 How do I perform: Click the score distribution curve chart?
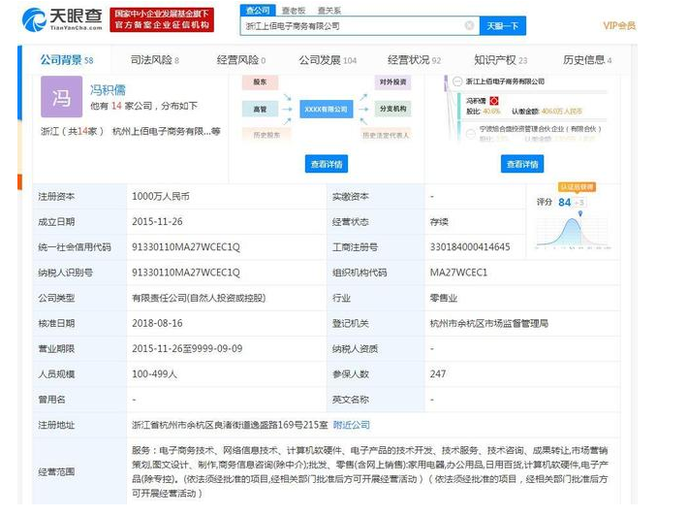click(x=574, y=231)
